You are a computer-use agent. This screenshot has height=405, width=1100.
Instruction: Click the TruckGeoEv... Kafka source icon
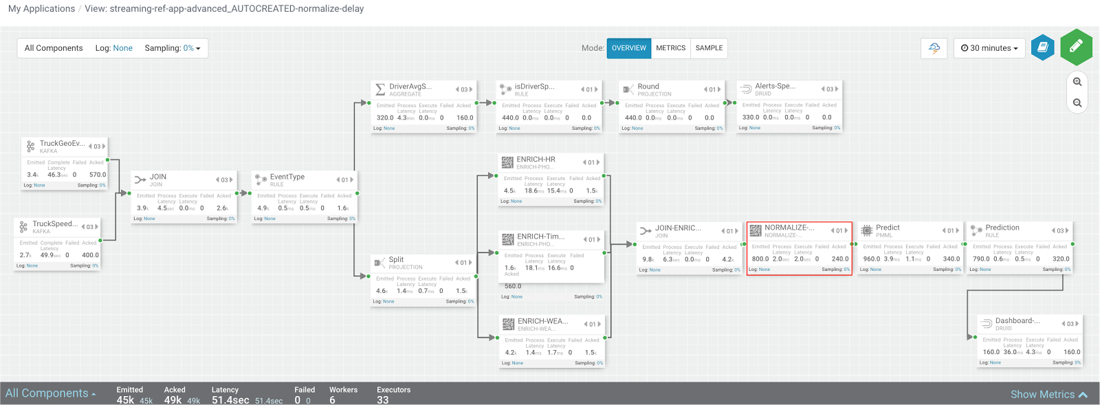pyautogui.click(x=30, y=146)
